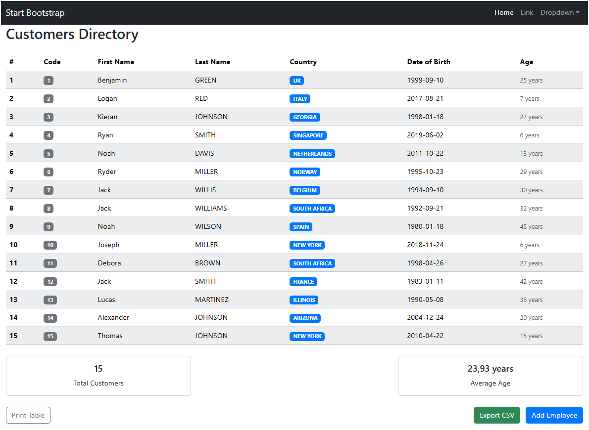Viewport: 589px width, 430px height.
Task: Click code badge 8 in Williams row
Action: (x=49, y=209)
